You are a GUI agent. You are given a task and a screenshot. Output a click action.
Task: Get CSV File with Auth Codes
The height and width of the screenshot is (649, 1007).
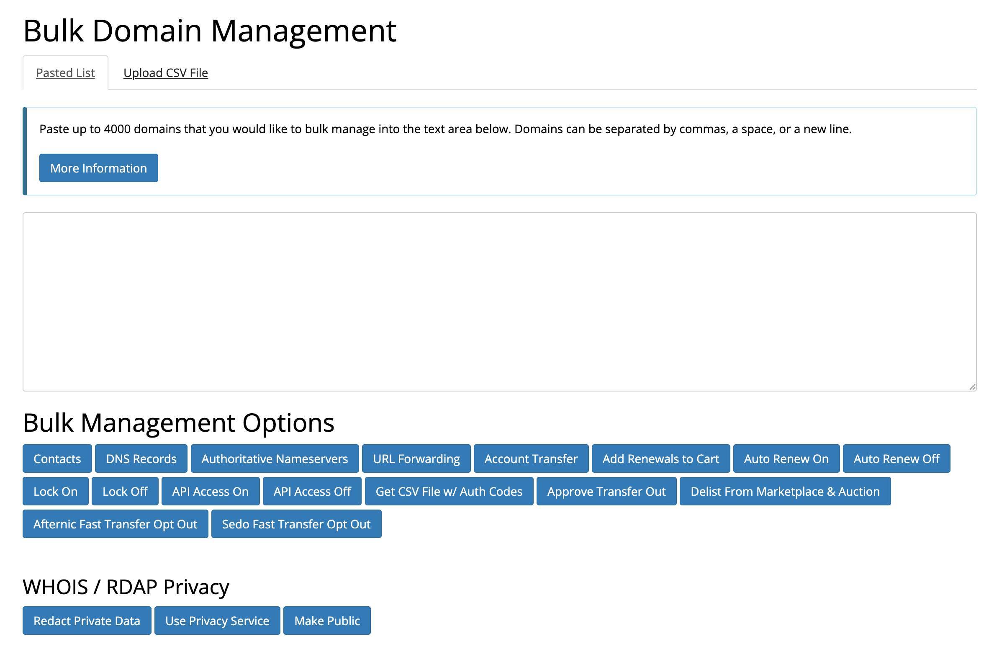pyautogui.click(x=449, y=492)
